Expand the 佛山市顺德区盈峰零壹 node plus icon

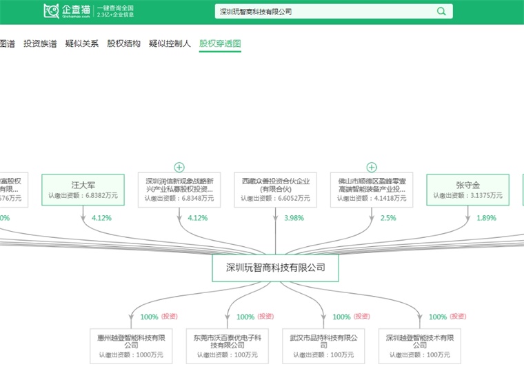pyautogui.click(x=372, y=167)
